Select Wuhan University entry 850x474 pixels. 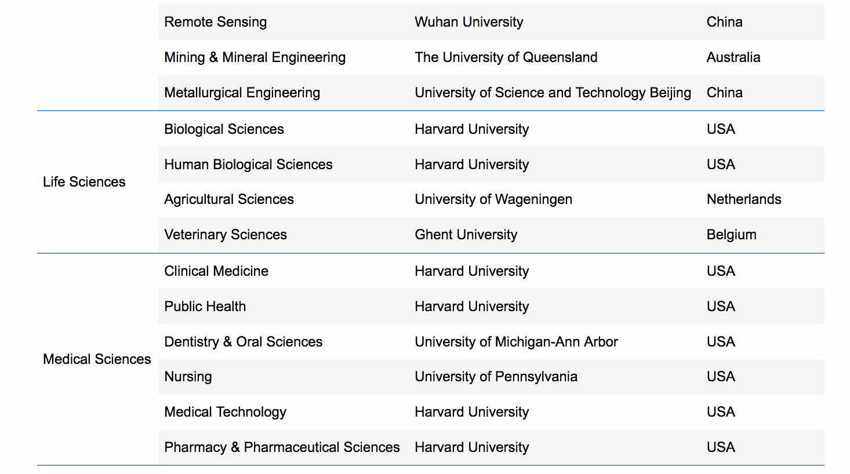click(x=469, y=22)
